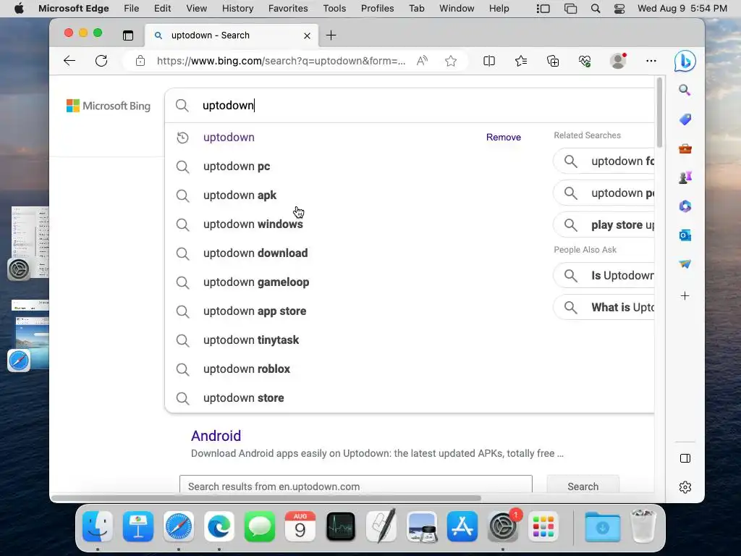This screenshot has width=741, height=556.
Task: Open a new tab with the plus button
Action: (x=331, y=35)
